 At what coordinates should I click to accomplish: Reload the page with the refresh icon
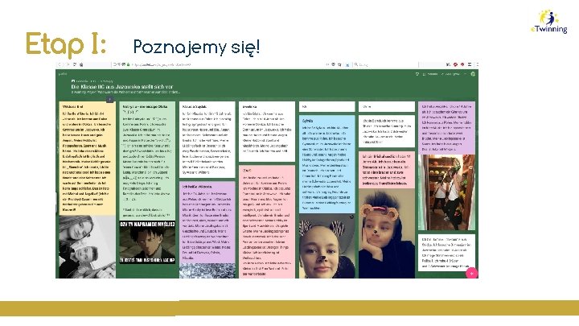tap(75, 64)
